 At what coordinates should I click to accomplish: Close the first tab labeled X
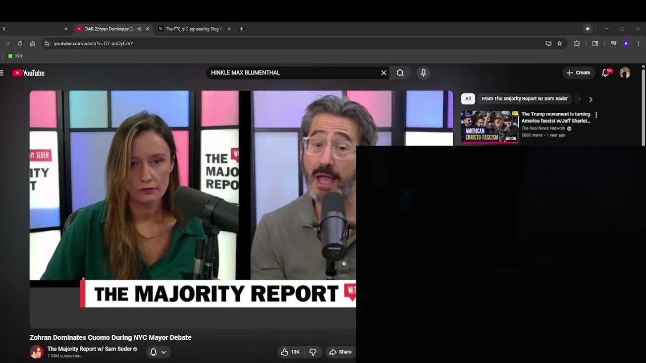point(66,29)
